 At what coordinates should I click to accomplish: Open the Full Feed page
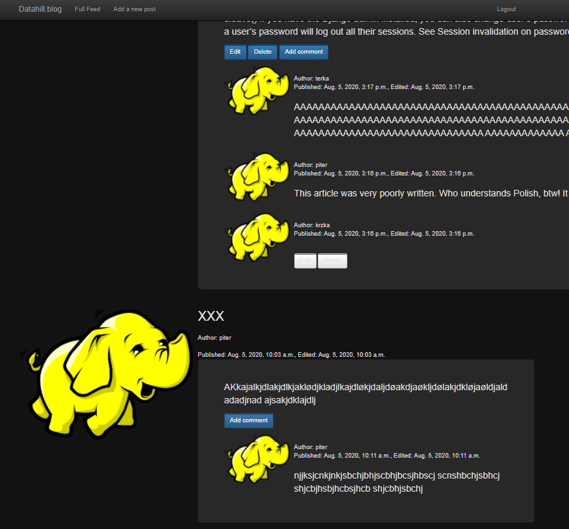point(87,9)
